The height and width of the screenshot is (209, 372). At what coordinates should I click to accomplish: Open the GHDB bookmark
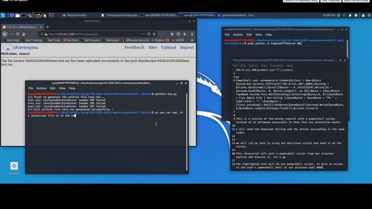[x=178, y=40]
